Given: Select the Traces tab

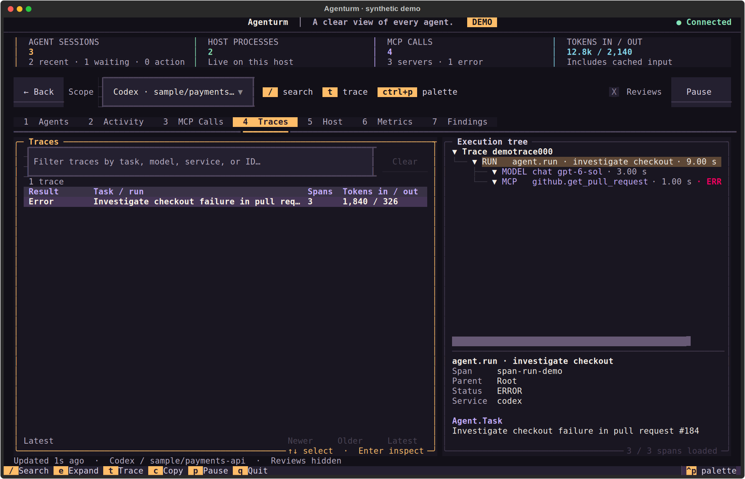Looking at the screenshot, I should point(265,122).
